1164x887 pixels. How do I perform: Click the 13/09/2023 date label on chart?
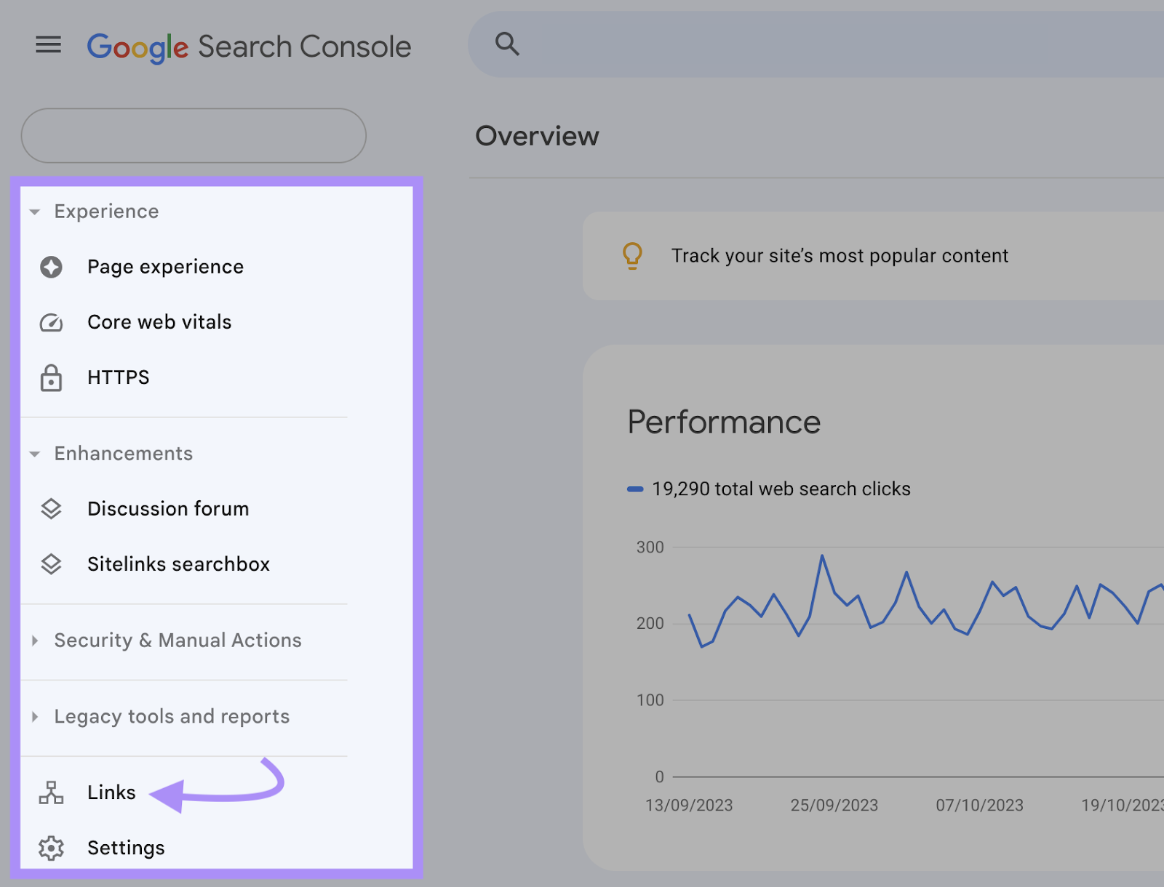pos(689,806)
